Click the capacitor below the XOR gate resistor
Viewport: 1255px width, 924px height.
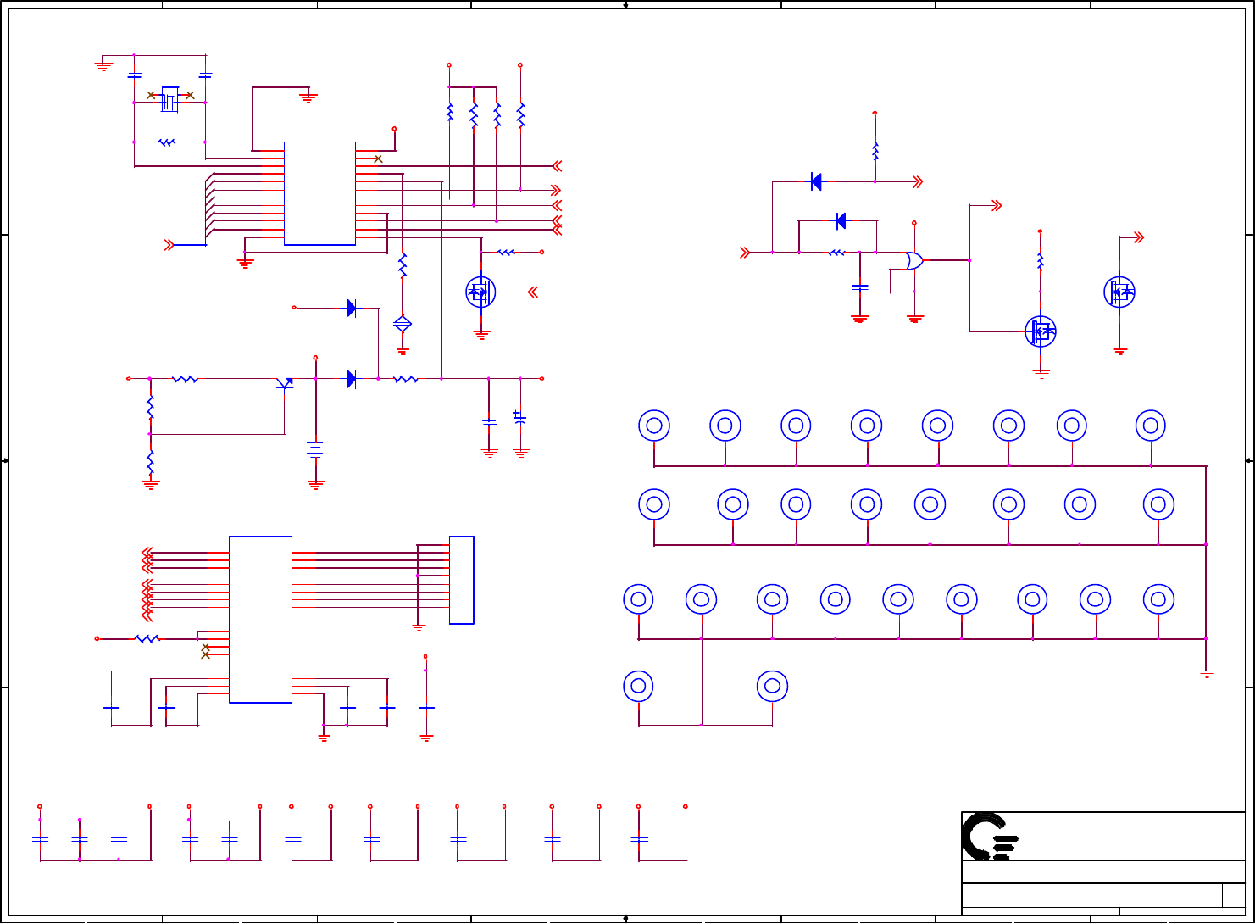pos(859,287)
